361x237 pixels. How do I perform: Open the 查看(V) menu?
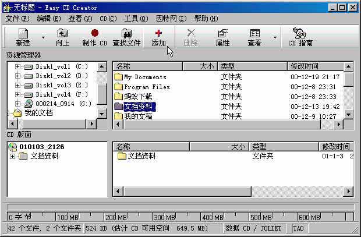click(80, 19)
